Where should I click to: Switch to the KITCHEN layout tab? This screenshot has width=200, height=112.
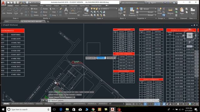(67, 104)
